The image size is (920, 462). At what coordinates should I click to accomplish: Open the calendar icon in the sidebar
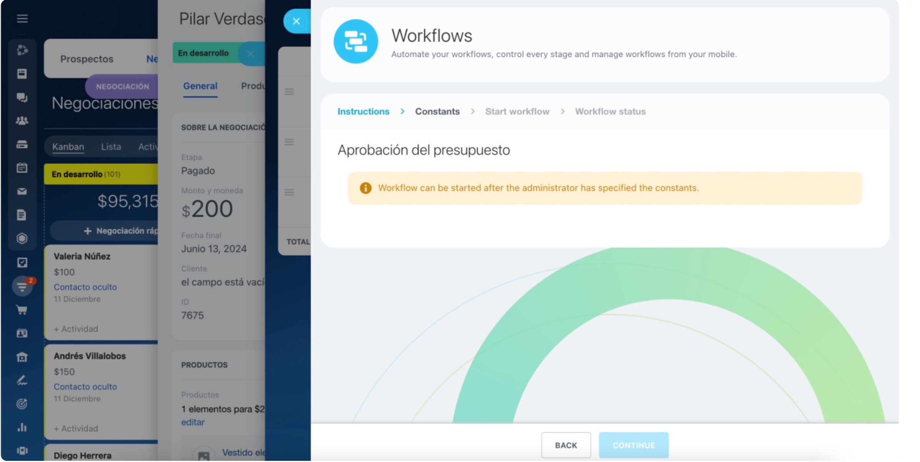click(x=22, y=168)
